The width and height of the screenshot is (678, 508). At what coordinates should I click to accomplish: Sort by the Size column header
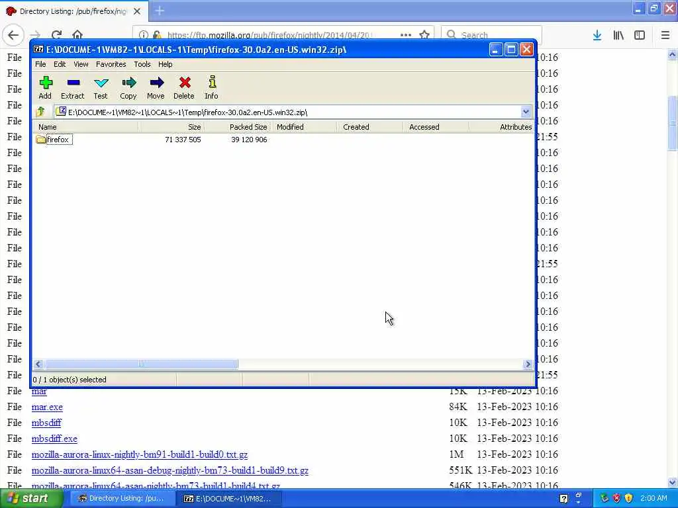point(171,127)
